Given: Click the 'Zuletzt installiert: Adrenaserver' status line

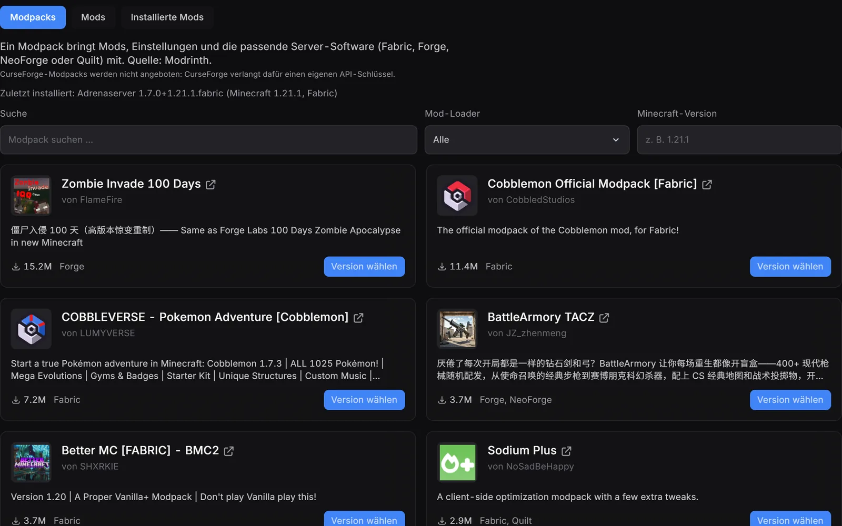Looking at the screenshot, I should click(168, 94).
